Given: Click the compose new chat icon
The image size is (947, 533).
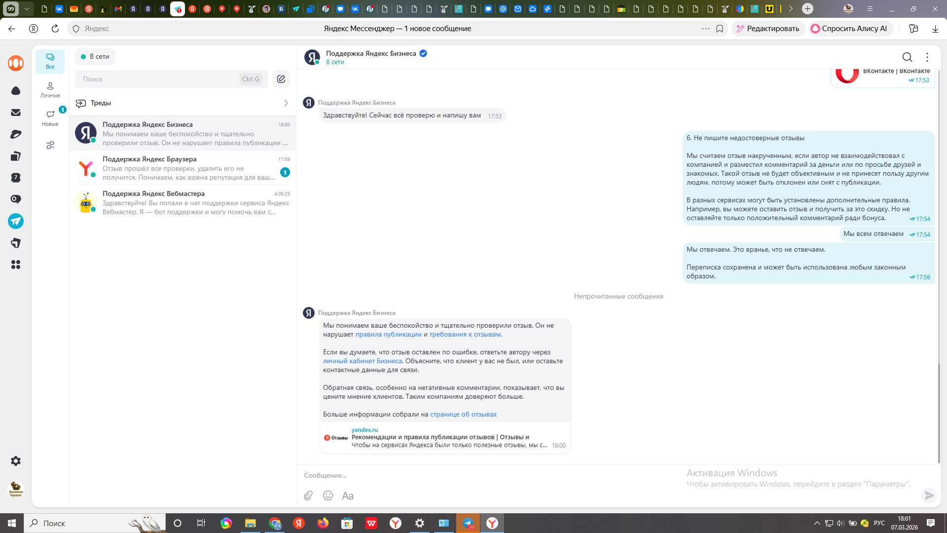Looking at the screenshot, I should pos(281,79).
